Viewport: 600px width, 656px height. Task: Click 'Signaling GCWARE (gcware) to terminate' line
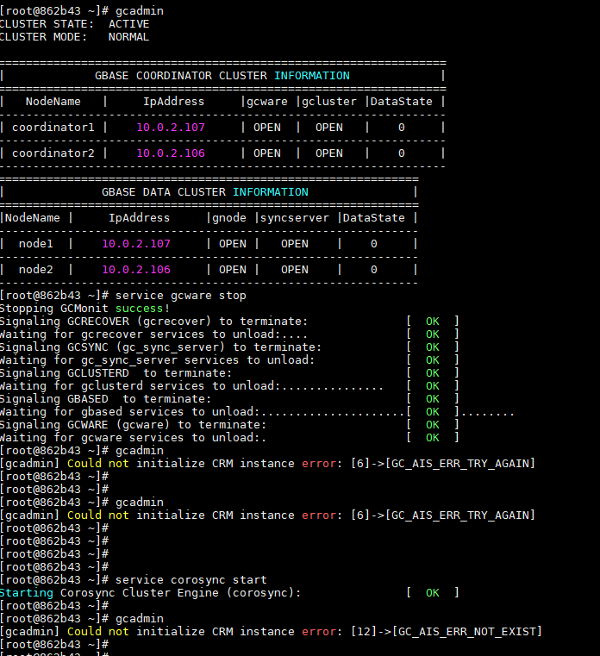click(133, 425)
